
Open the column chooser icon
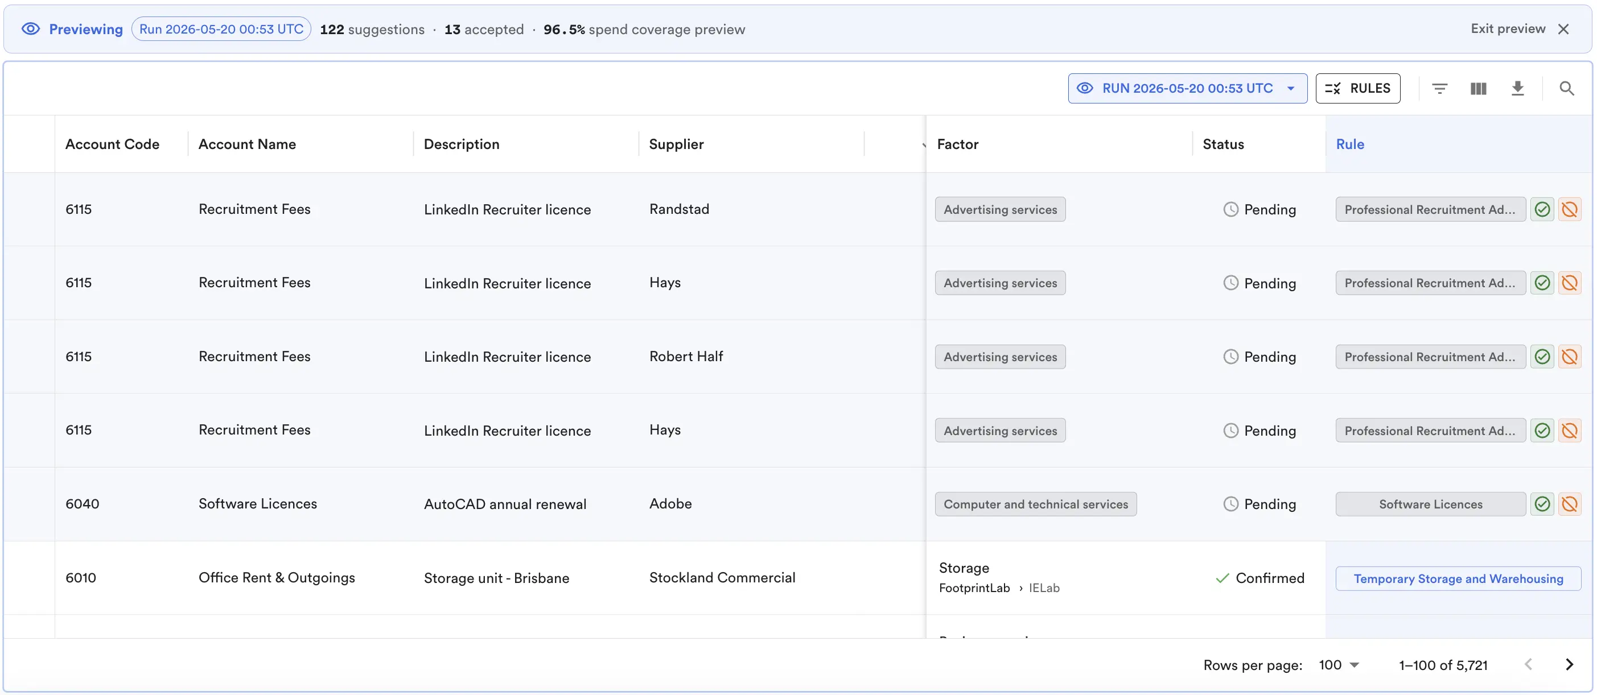point(1478,89)
